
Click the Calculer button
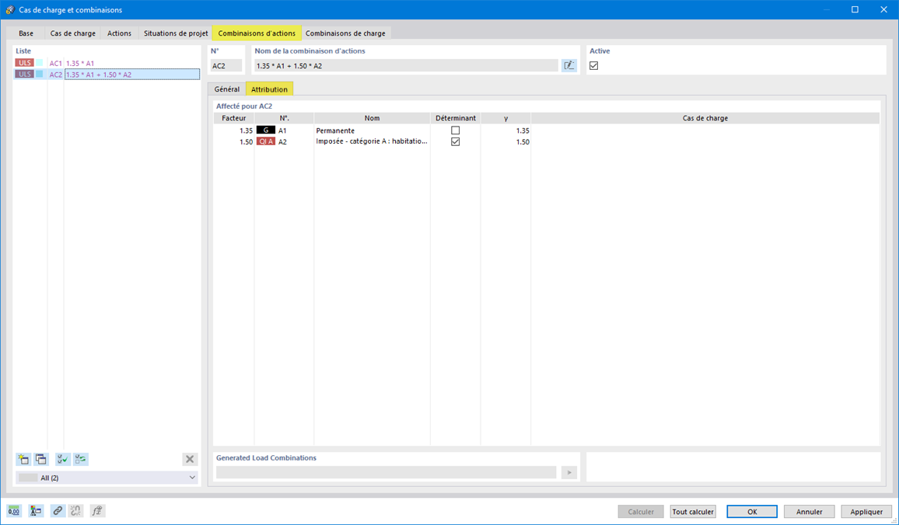point(641,512)
